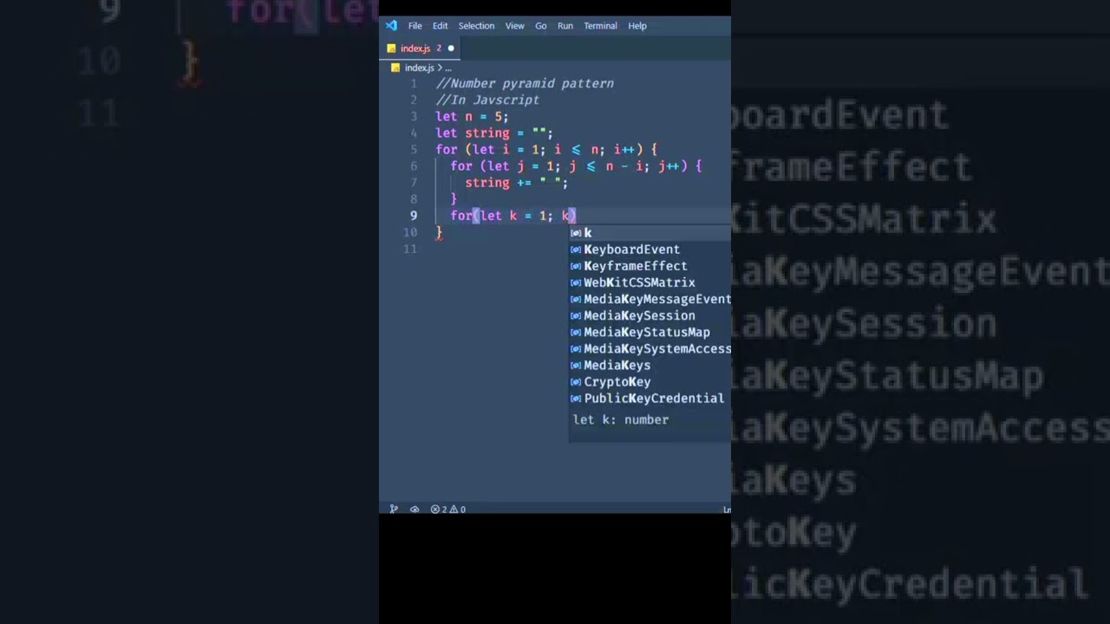Open the View menu
The image size is (1110, 624).
click(x=515, y=26)
